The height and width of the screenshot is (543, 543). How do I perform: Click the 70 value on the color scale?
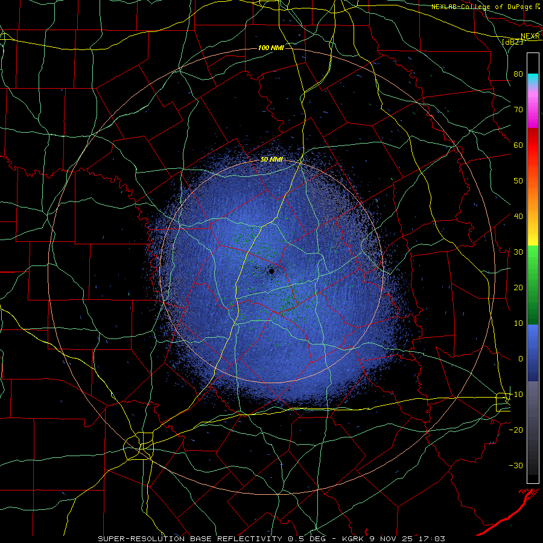518,109
